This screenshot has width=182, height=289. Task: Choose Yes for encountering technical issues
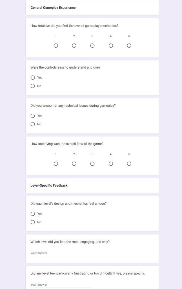pyautogui.click(x=33, y=116)
